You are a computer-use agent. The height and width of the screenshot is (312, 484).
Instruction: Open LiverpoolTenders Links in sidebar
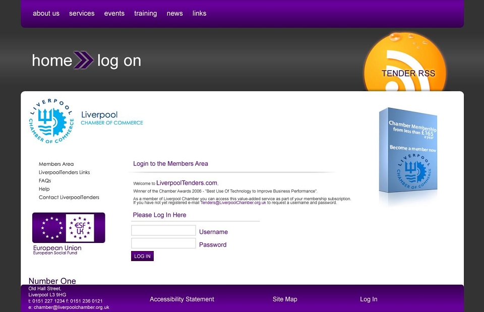(x=64, y=172)
